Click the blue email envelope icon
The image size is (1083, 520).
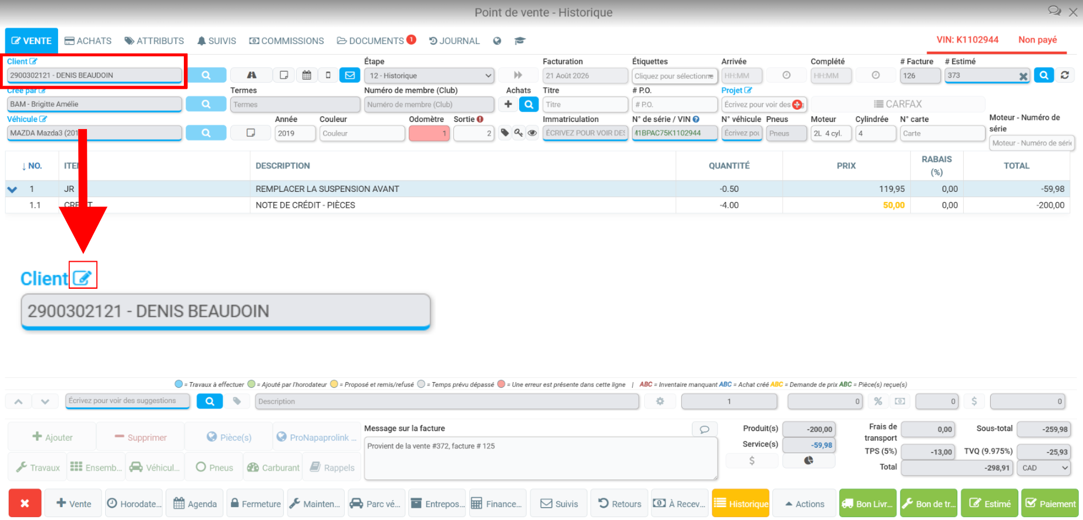click(349, 75)
